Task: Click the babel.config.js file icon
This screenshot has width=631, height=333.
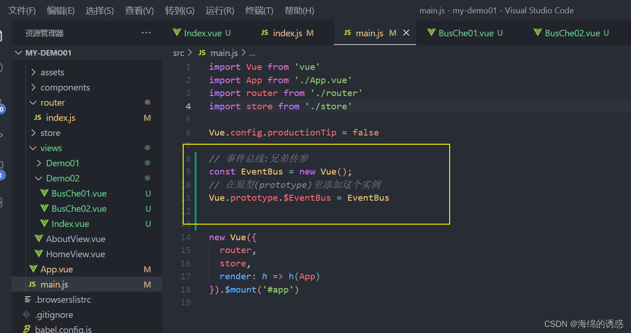Action: click(27, 329)
